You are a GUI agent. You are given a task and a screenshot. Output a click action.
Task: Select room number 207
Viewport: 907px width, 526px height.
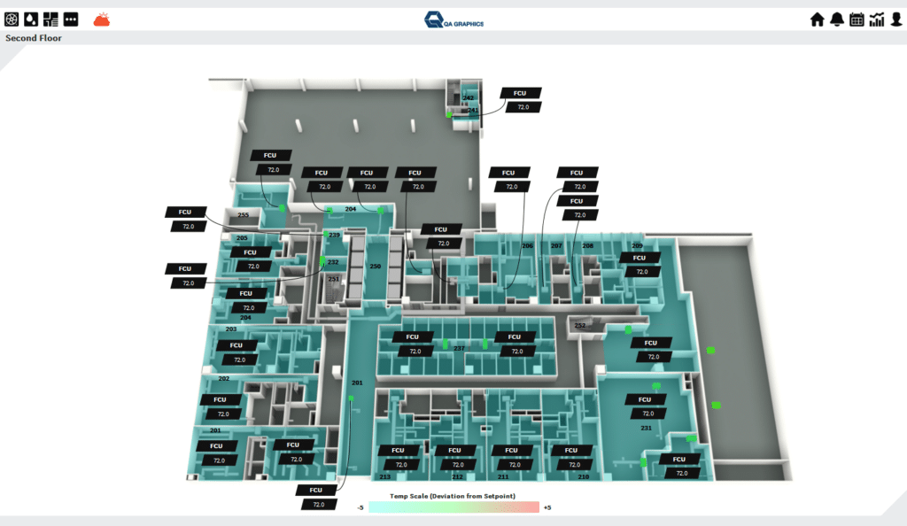[556, 245]
